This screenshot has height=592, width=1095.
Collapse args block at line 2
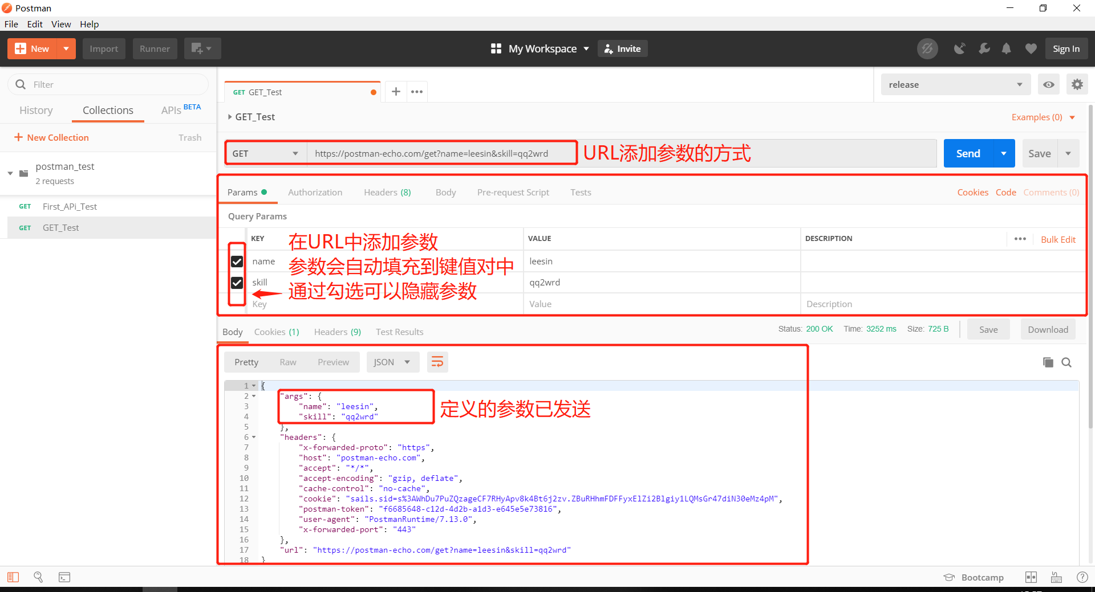pyautogui.click(x=254, y=396)
